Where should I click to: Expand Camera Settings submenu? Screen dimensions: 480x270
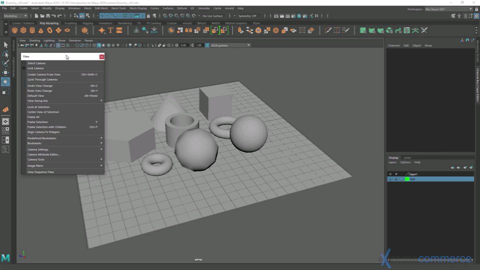point(63,149)
